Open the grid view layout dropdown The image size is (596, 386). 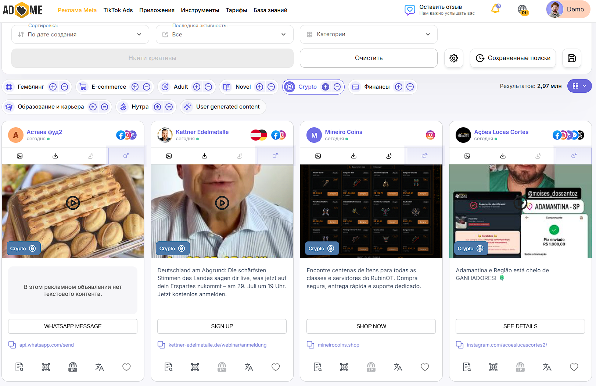tap(579, 86)
